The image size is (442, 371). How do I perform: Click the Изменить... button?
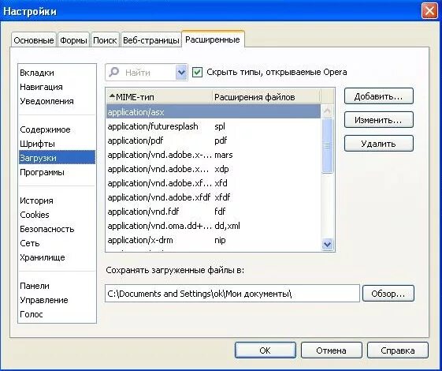coord(378,120)
